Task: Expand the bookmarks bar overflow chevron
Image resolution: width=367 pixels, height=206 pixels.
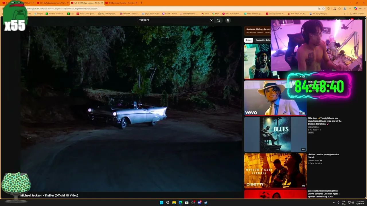Action: (345, 13)
